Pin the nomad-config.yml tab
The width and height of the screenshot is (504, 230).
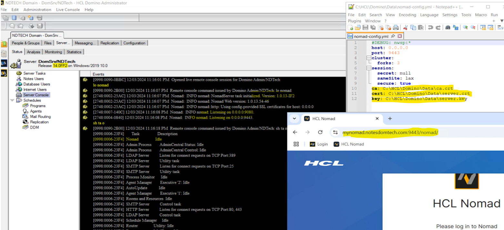[393, 36]
